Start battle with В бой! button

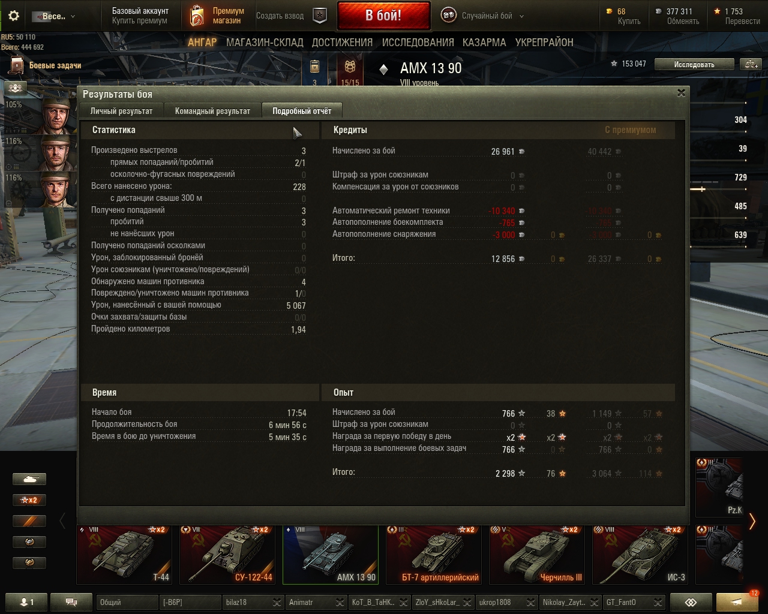click(x=383, y=16)
